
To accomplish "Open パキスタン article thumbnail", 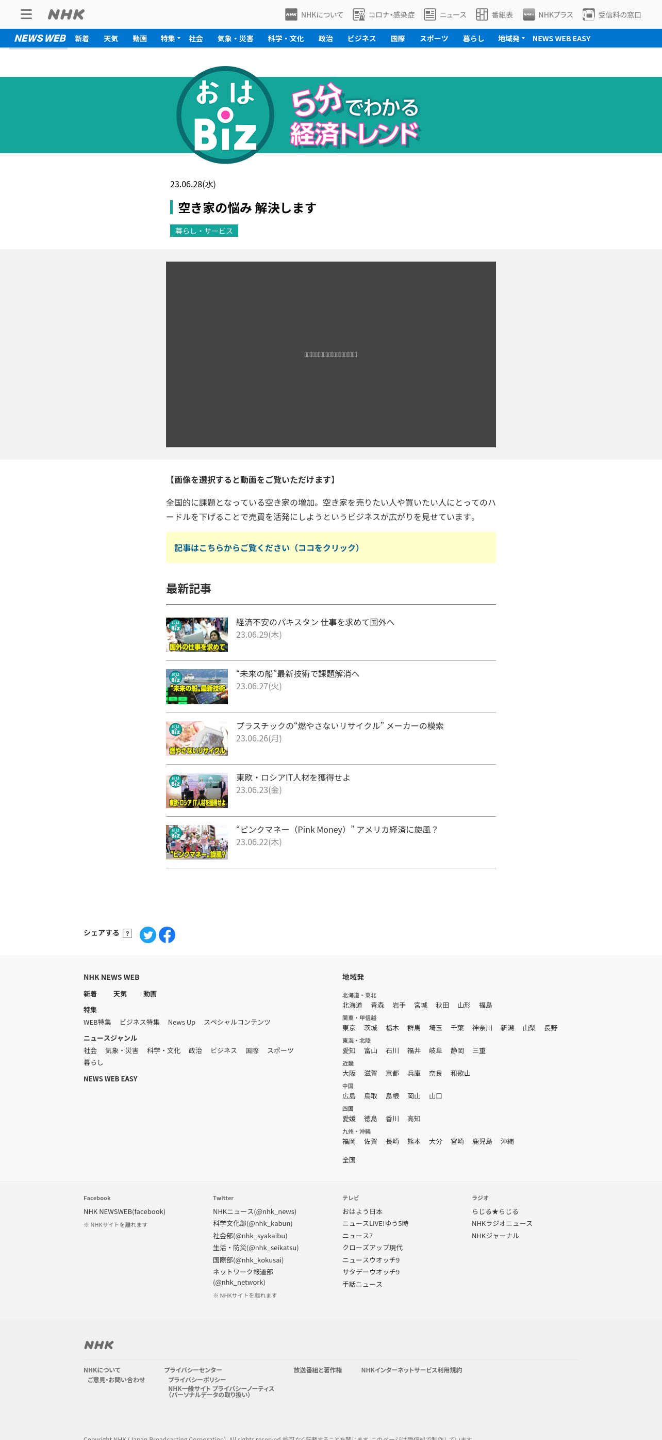I will point(196,635).
